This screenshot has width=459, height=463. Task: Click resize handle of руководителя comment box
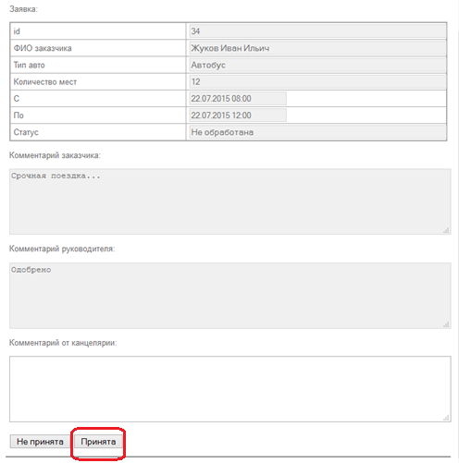446,324
